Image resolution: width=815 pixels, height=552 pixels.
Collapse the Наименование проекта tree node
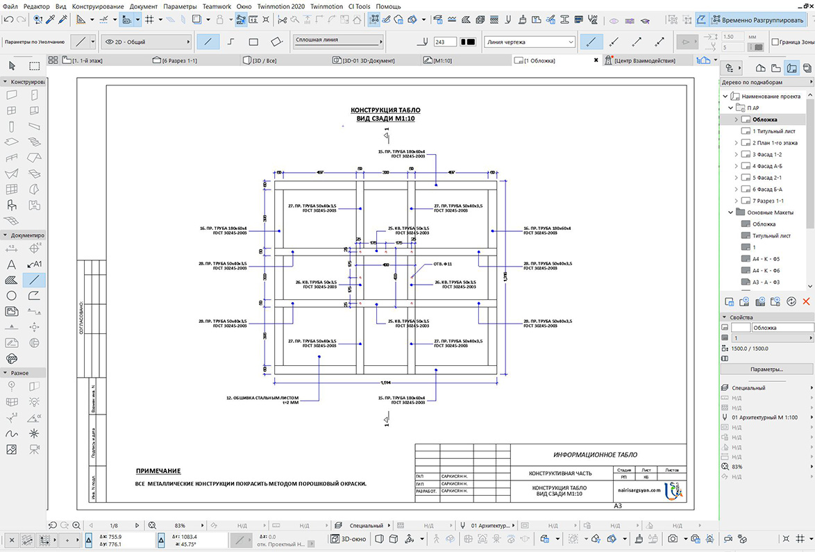pyautogui.click(x=725, y=96)
